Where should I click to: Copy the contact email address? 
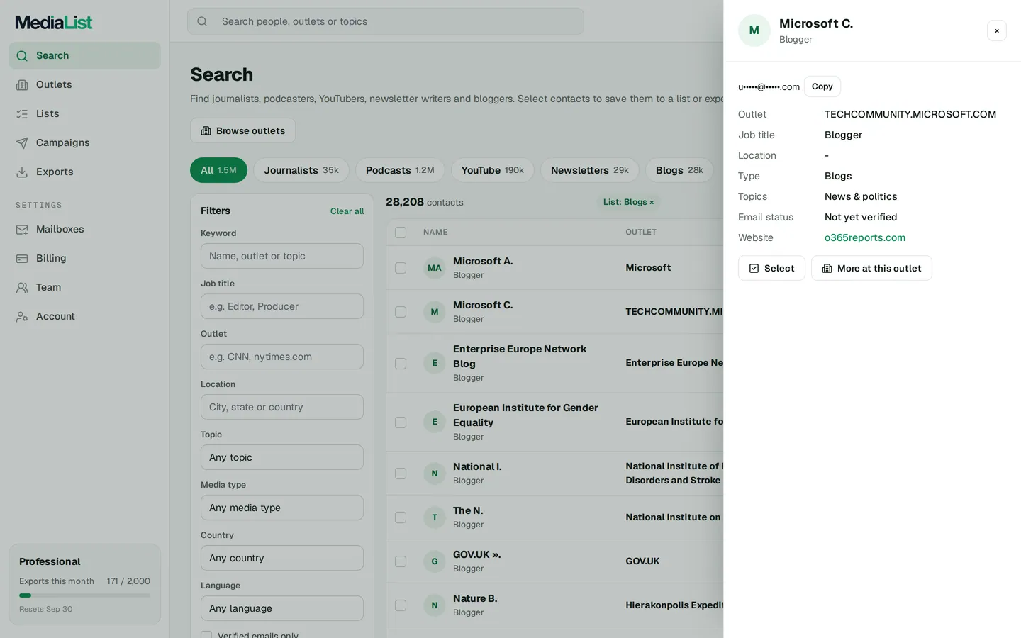822,86
